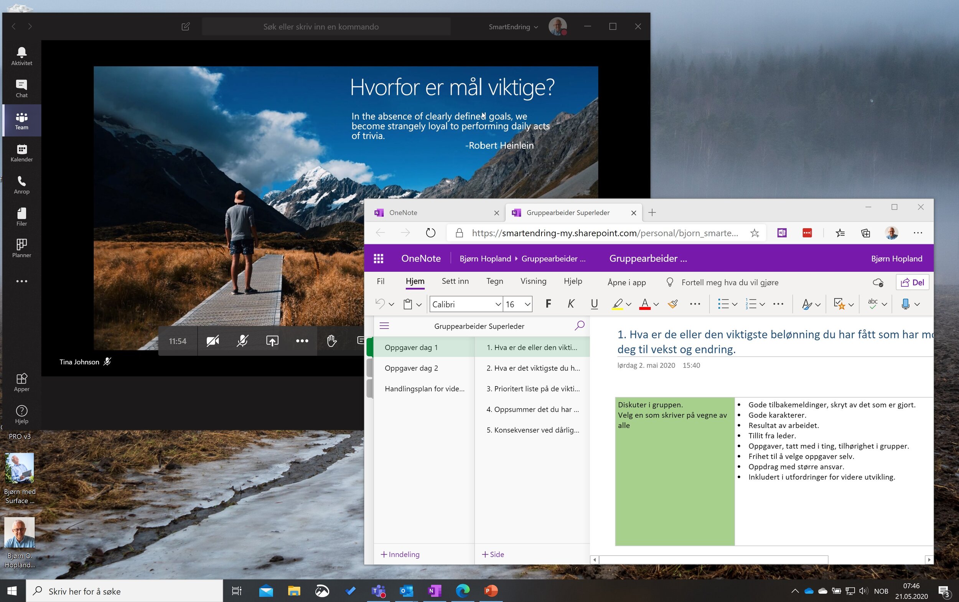This screenshot has width=959, height=602.
Task: Click the Del share button
Action: tap(912, 282)
